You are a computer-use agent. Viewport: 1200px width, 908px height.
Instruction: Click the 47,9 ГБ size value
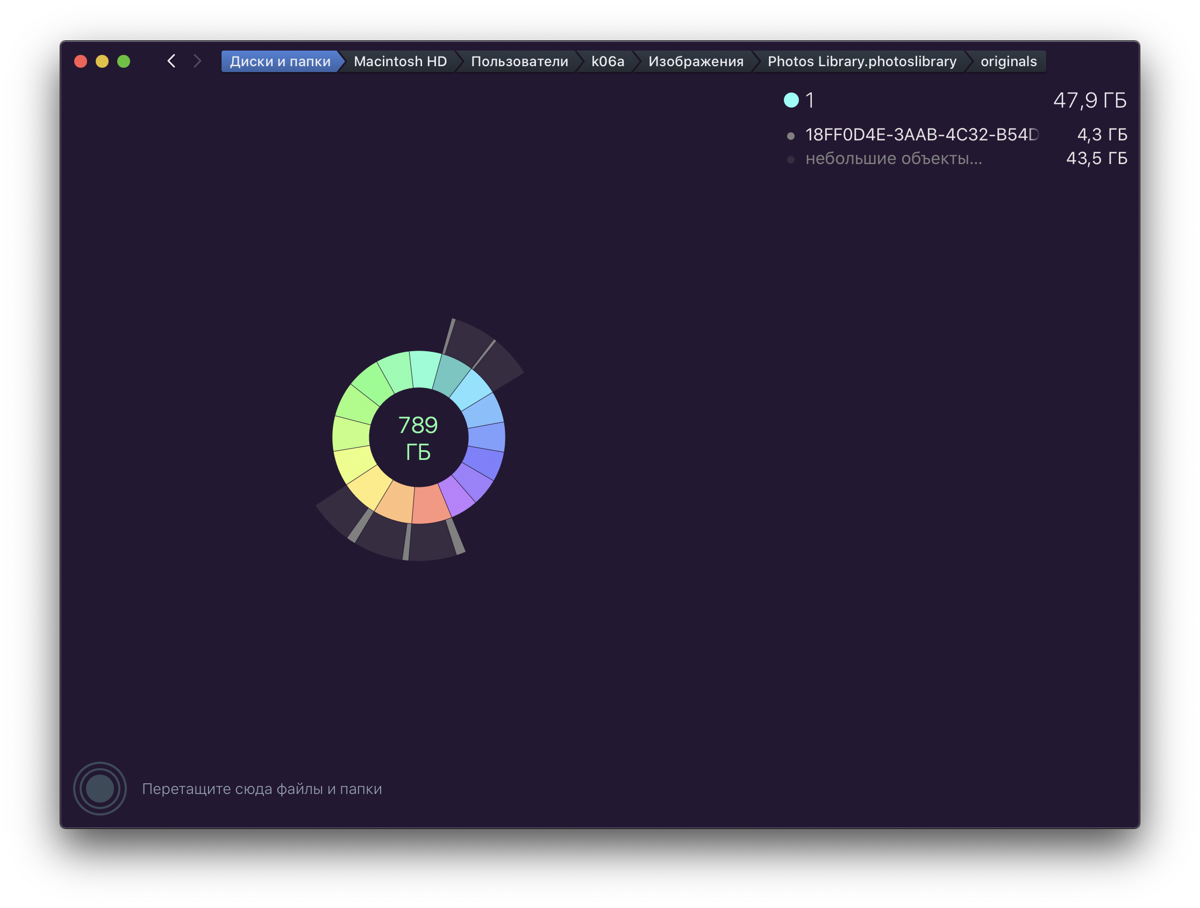(x=1089, y=101)
